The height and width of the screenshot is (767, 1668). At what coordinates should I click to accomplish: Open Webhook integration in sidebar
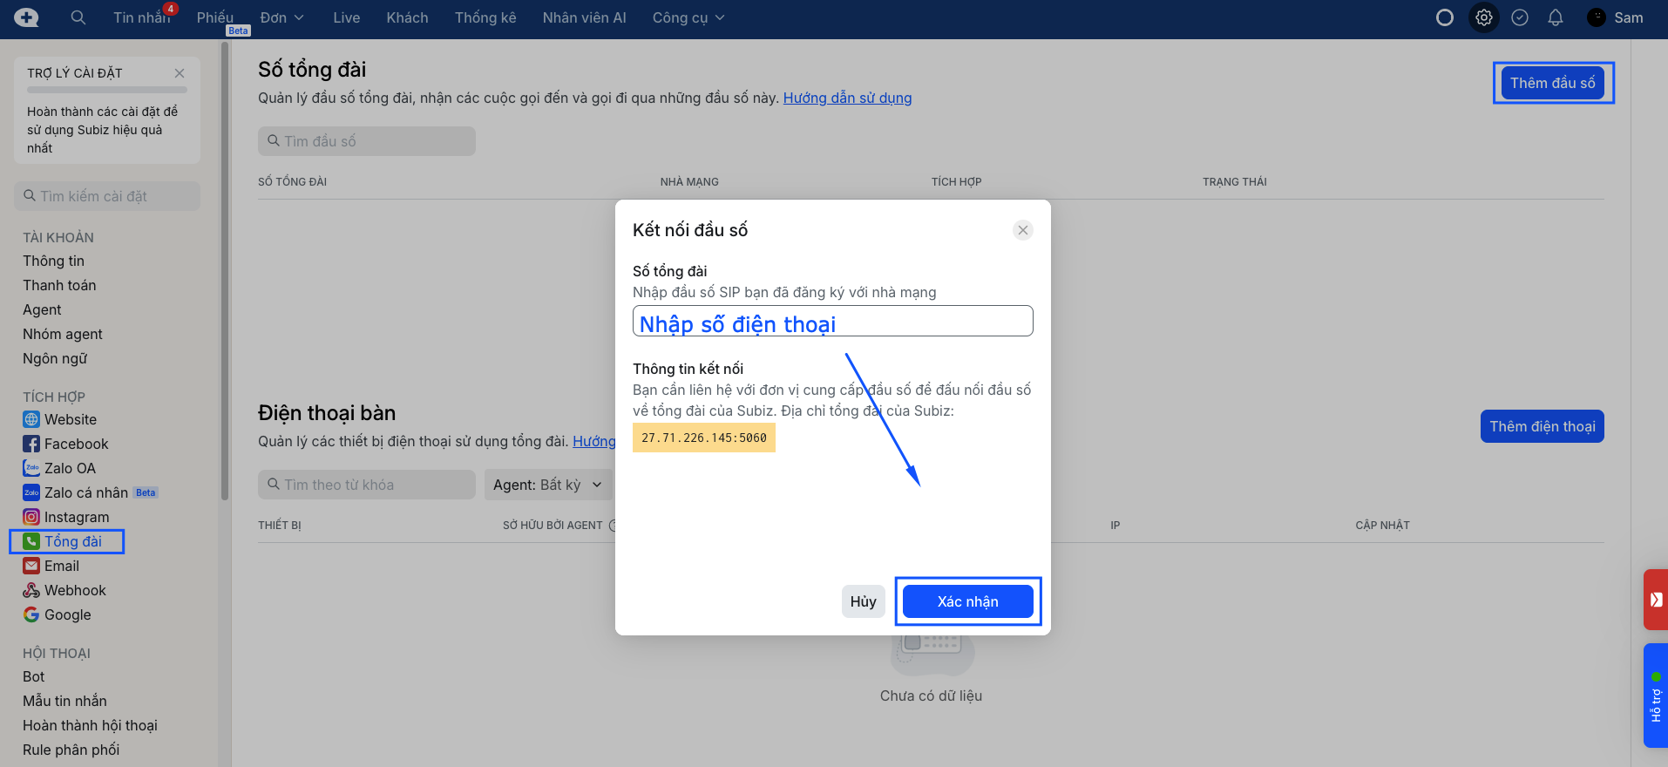tap(75, 590)
